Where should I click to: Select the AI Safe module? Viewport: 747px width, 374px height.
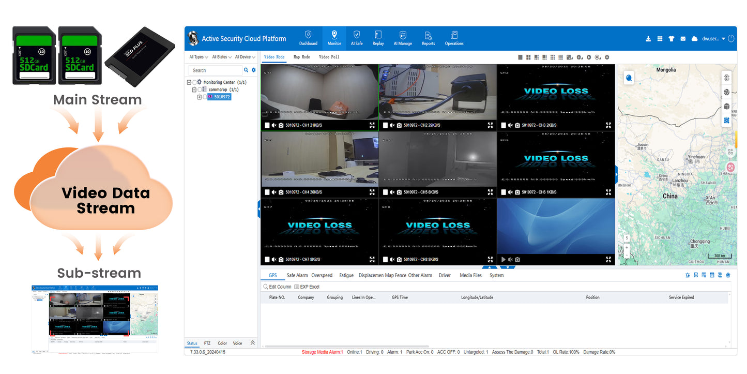(357, 38)
